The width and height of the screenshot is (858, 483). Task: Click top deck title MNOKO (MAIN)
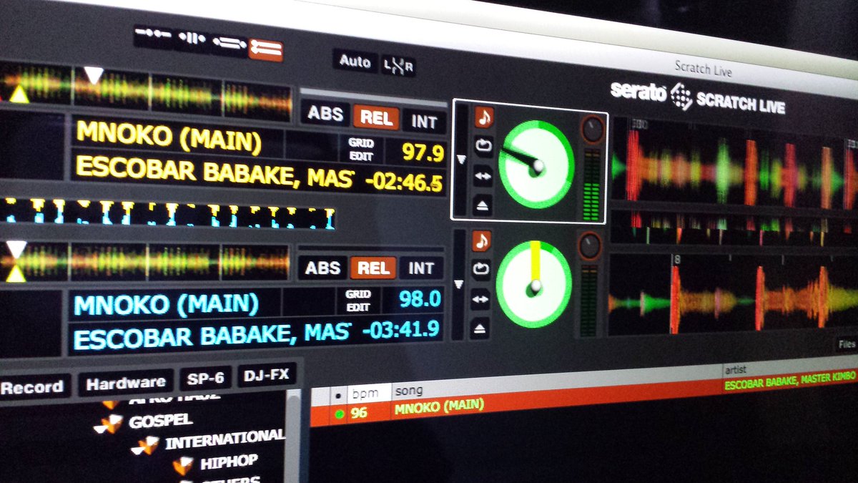point(169,137)
